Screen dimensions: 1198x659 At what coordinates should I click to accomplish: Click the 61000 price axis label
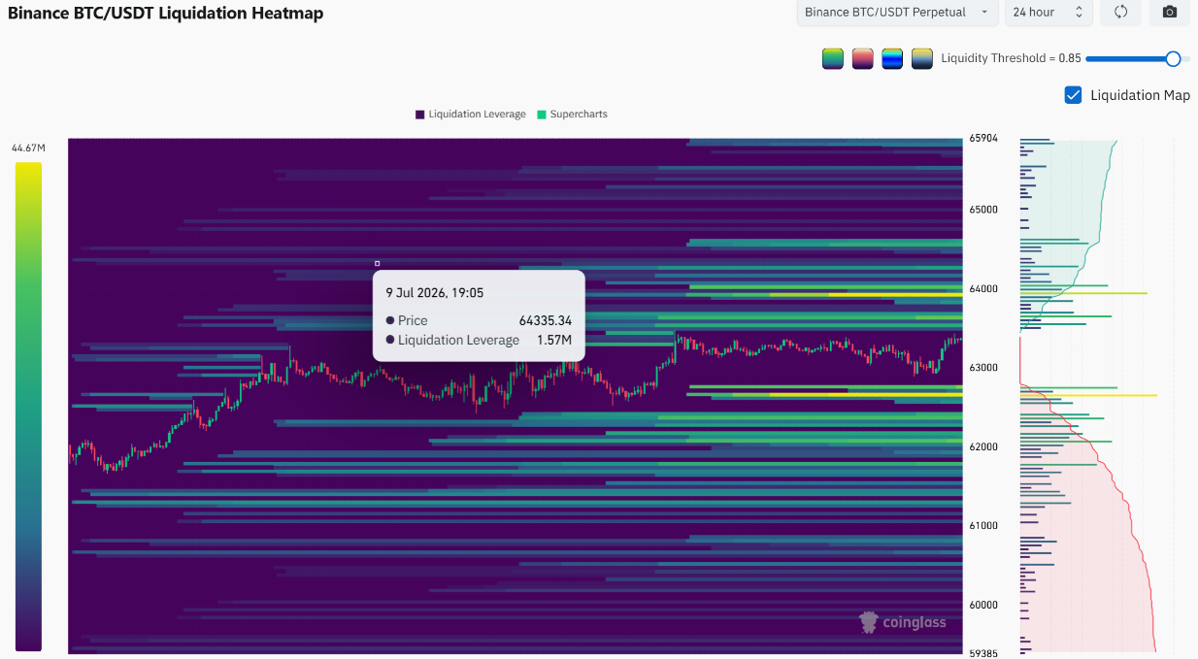click(x=983, y=526)
